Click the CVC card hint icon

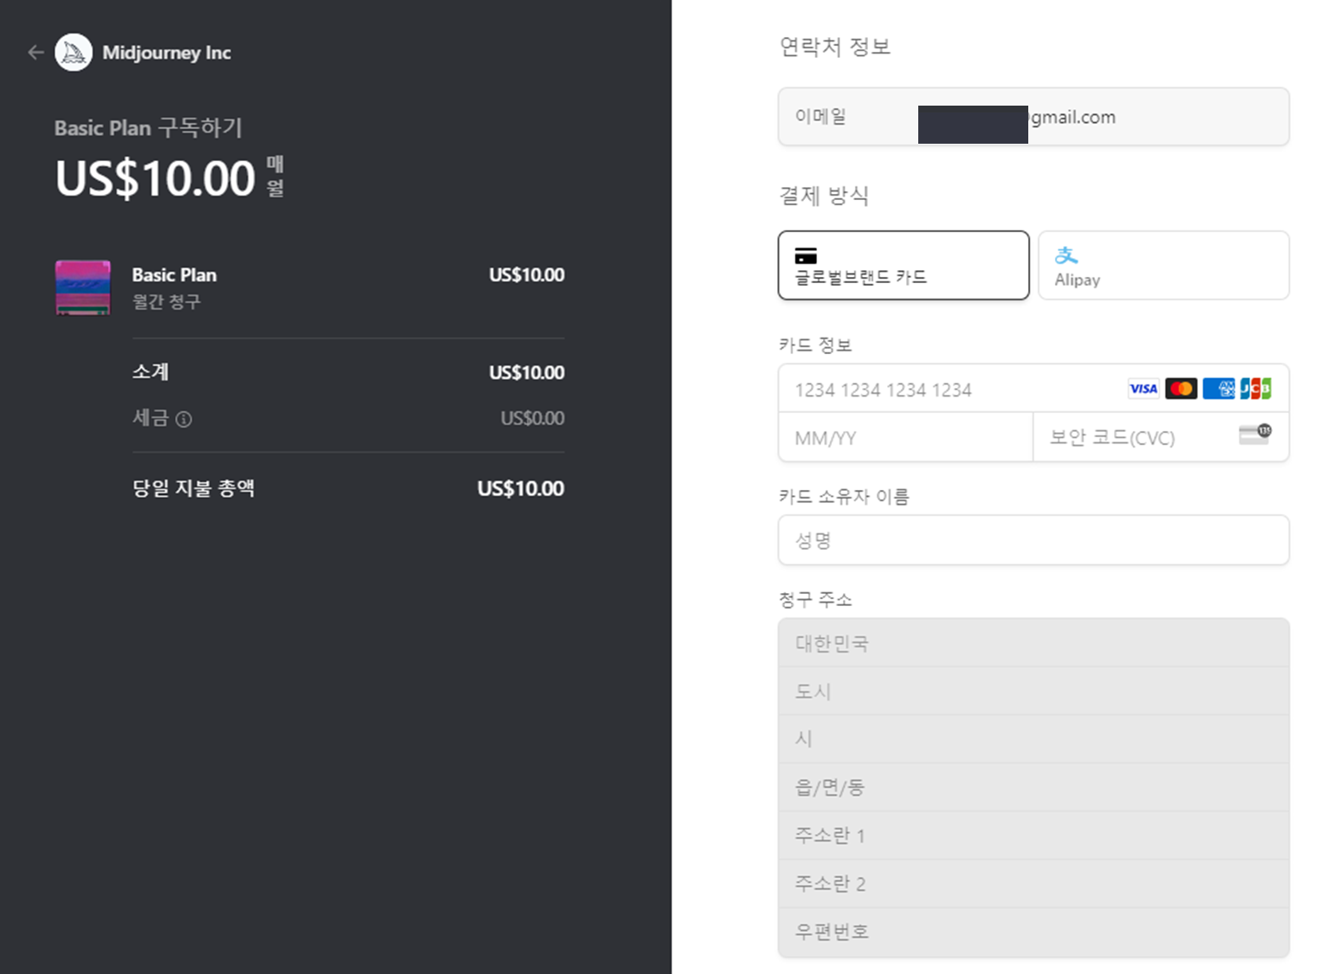click(x=1255, y=435)
